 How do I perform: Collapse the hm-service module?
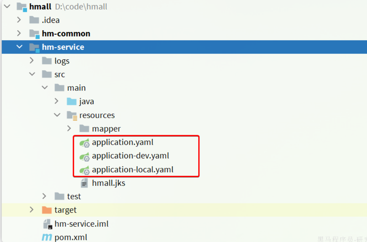(20, 47)
